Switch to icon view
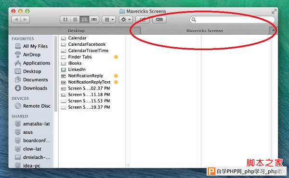289x178 pixels. 65,20
